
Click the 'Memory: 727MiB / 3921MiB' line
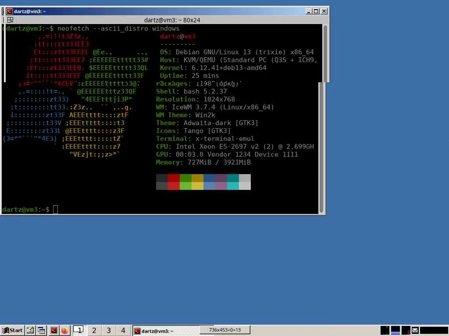203,162
